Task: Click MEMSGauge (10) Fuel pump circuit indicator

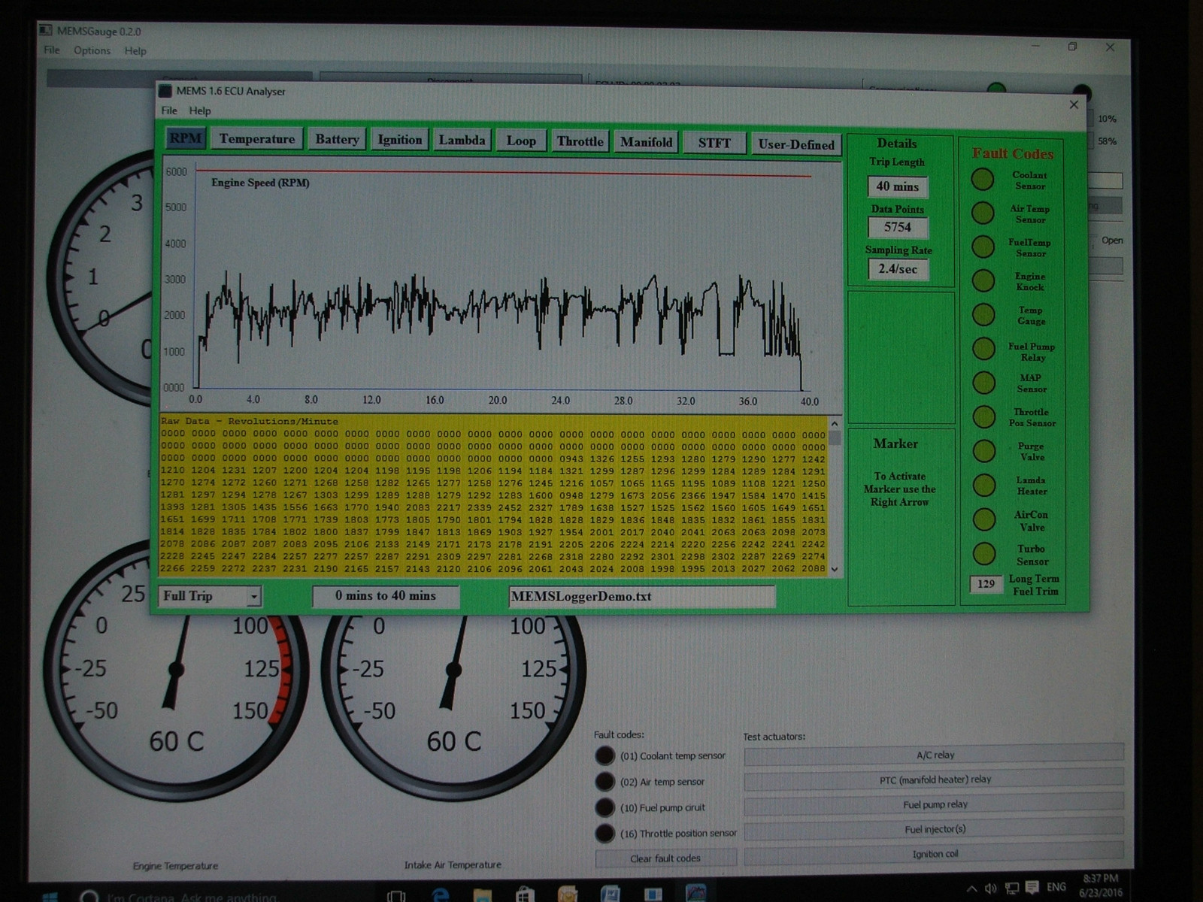Action: 605,807
